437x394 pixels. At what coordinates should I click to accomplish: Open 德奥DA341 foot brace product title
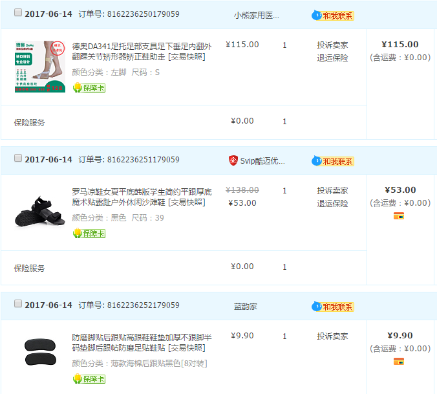coord(141,51)
